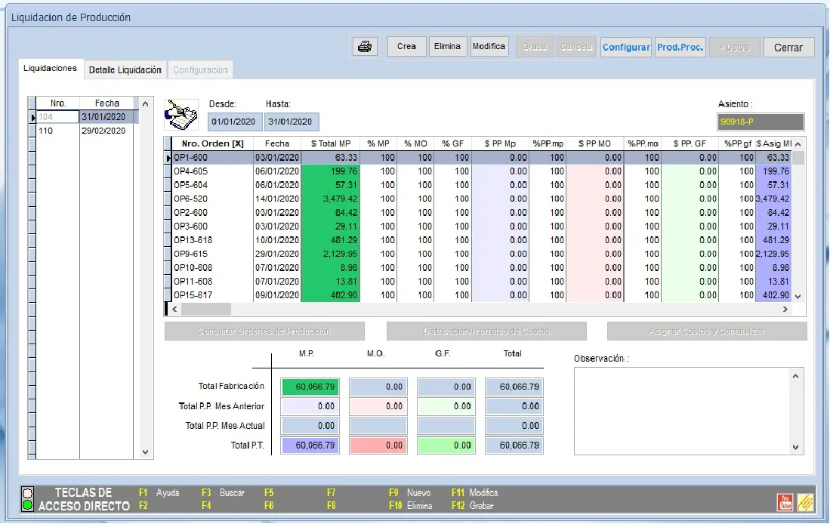Image resolution: width=830 pixels, height=524 pixels.
Task: Click the Hasta date field
Action: [290, 122]
